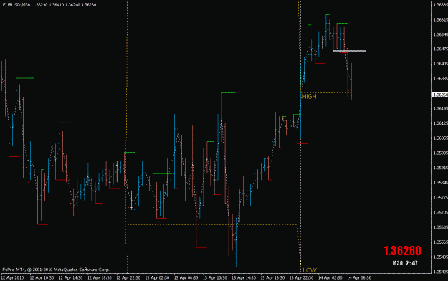Viewport: 448px width, 281px height.
Task: Click the 14 Apr 02:30 time axis label
Action: (330, 278)
